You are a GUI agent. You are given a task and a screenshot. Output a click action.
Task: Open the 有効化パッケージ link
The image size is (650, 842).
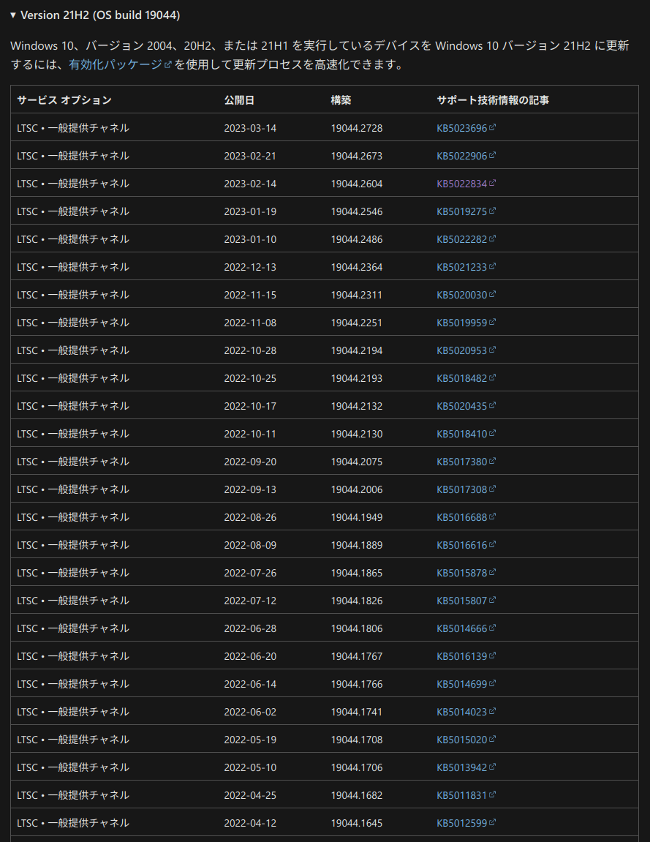(x=116, y=64)
